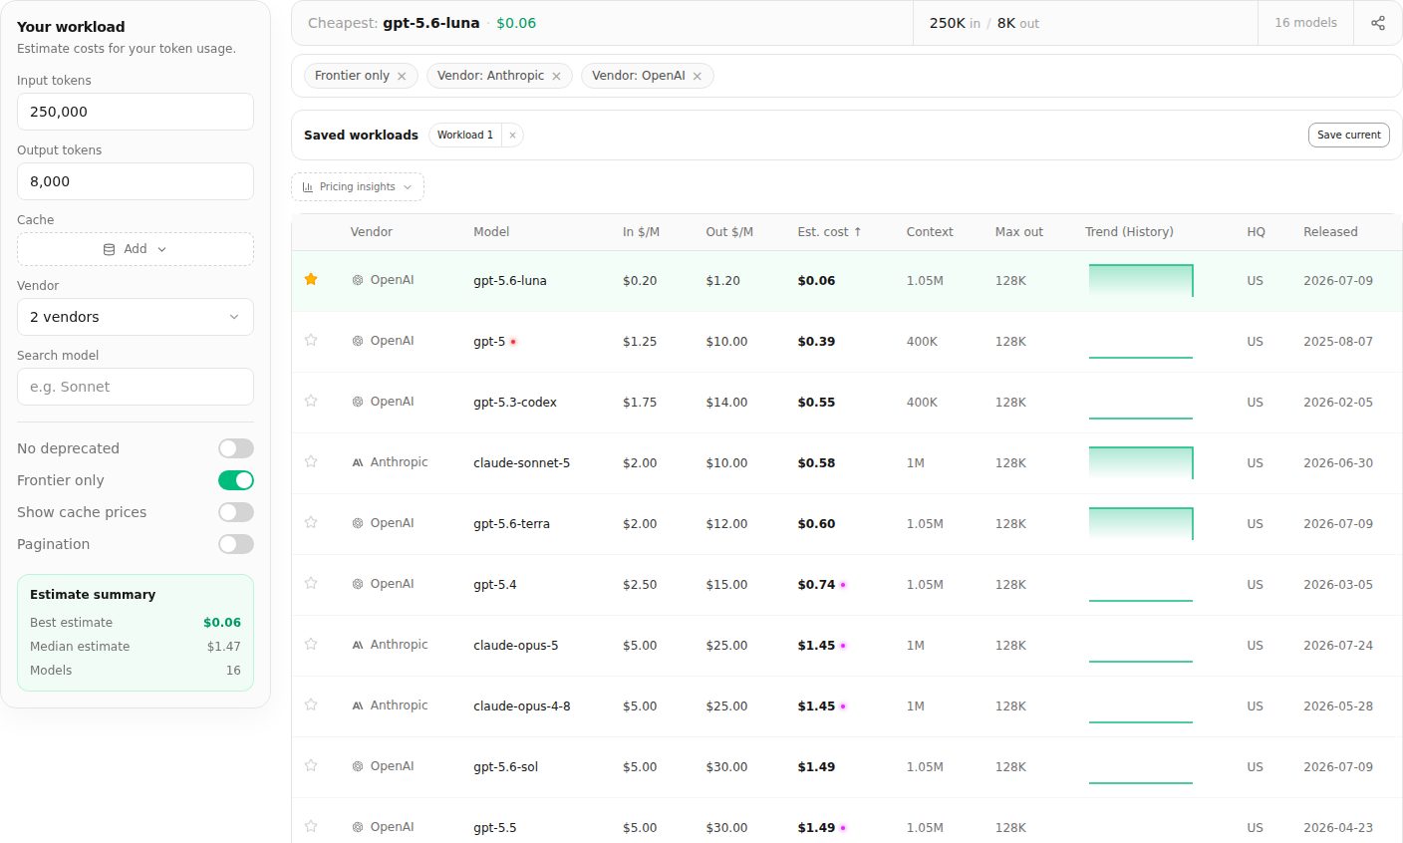Sort by Released column header
This screenshot has height=843, width=1403.
click(x=1330, y=232)
